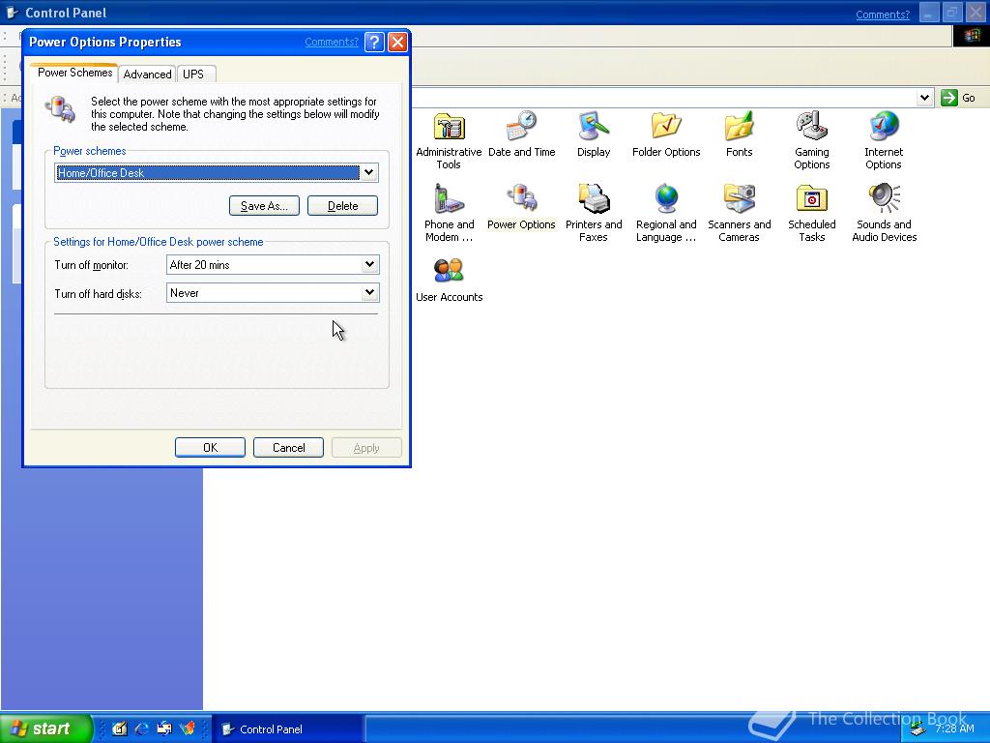This screenshot has height=743, width=990.
Task: Click the green Go arrow button
Action: coord(949,98)
